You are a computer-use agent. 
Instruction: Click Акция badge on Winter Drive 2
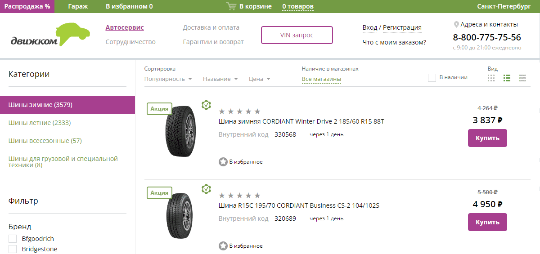(x=159, y=108)
